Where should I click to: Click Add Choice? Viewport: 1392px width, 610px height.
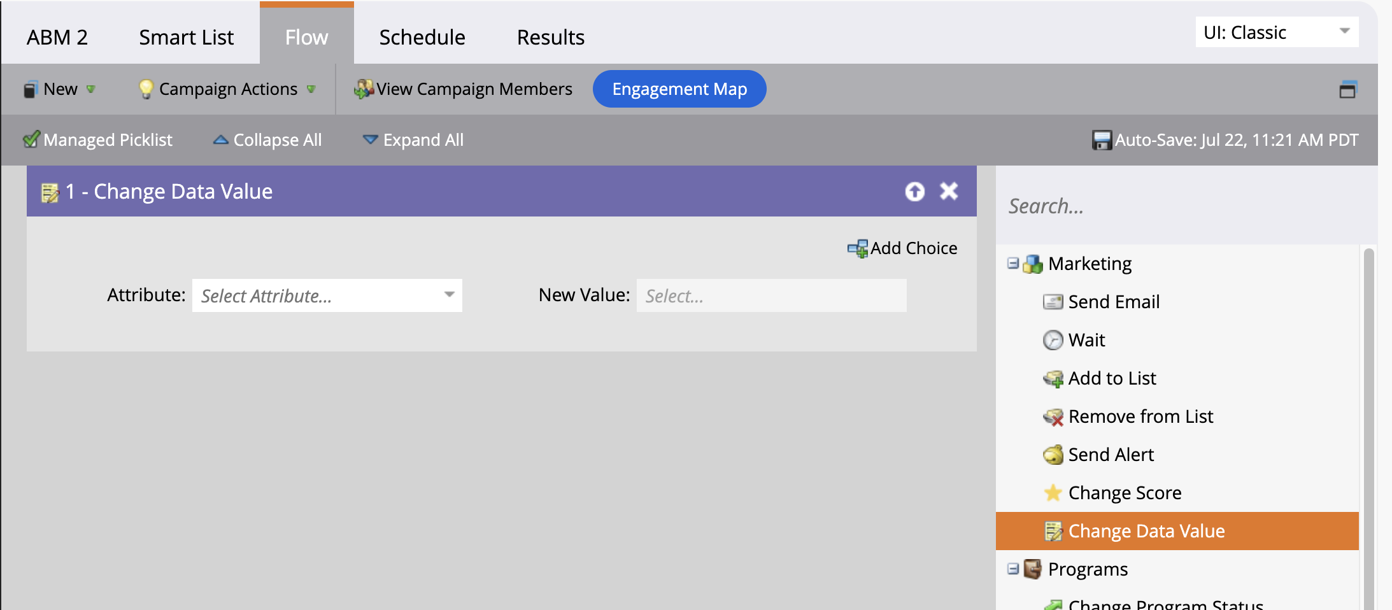pyautogui.click(x=902, y=248)
